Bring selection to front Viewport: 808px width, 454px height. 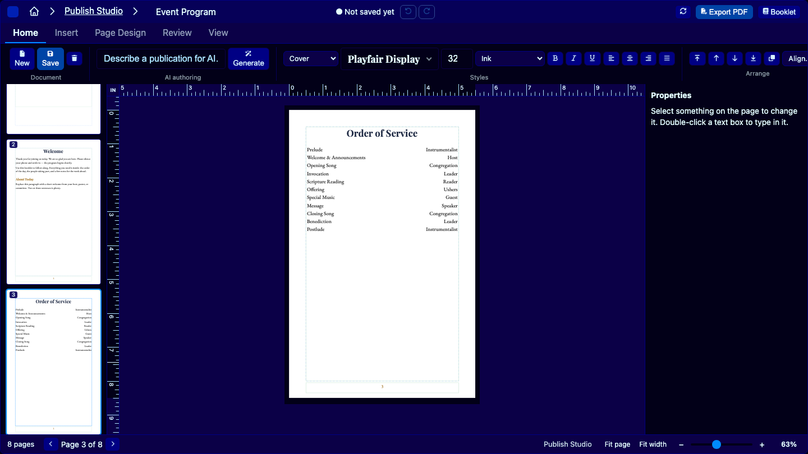697,58
